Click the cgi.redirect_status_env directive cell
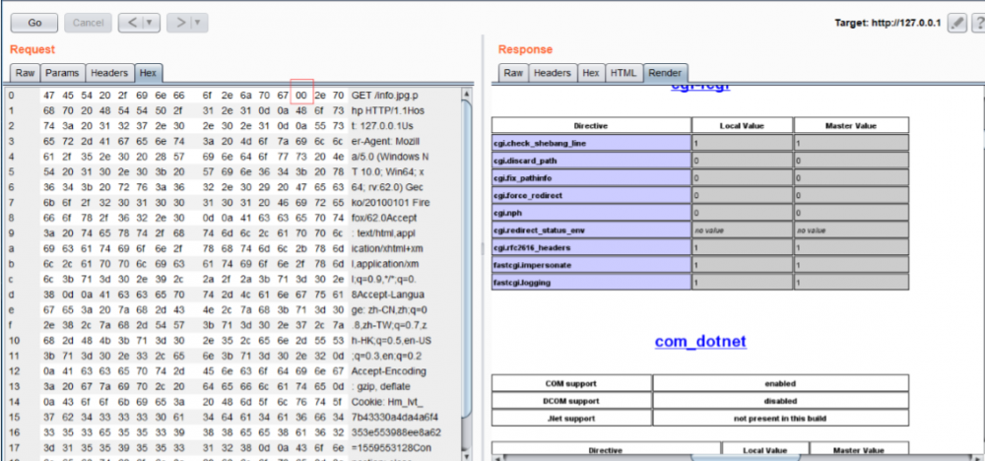 (590, 230)
